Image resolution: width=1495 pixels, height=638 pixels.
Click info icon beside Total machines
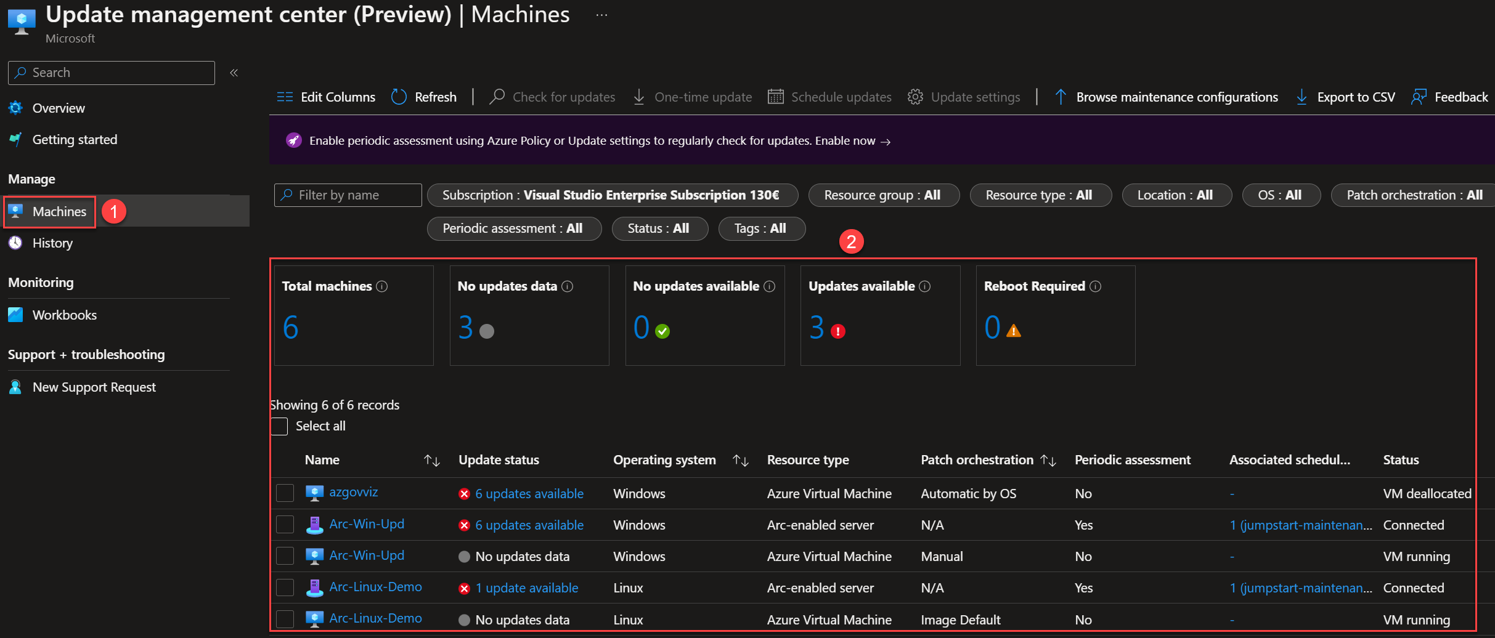coord(382,286)
